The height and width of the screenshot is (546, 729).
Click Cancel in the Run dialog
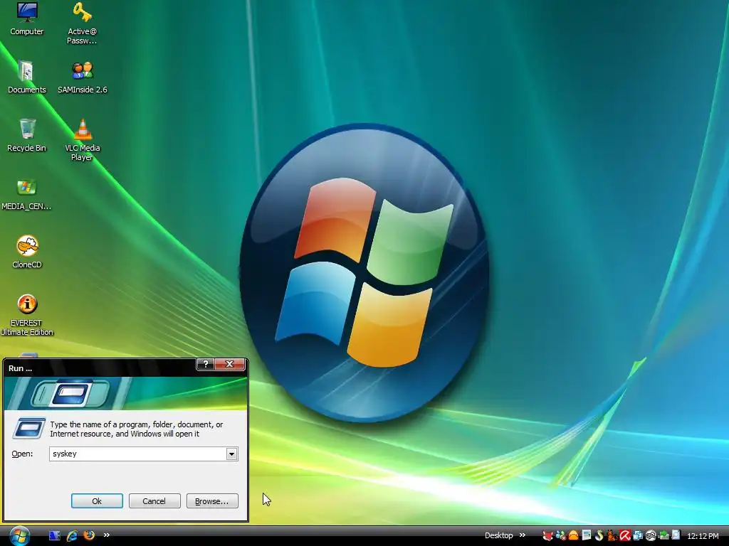[154, 501]
